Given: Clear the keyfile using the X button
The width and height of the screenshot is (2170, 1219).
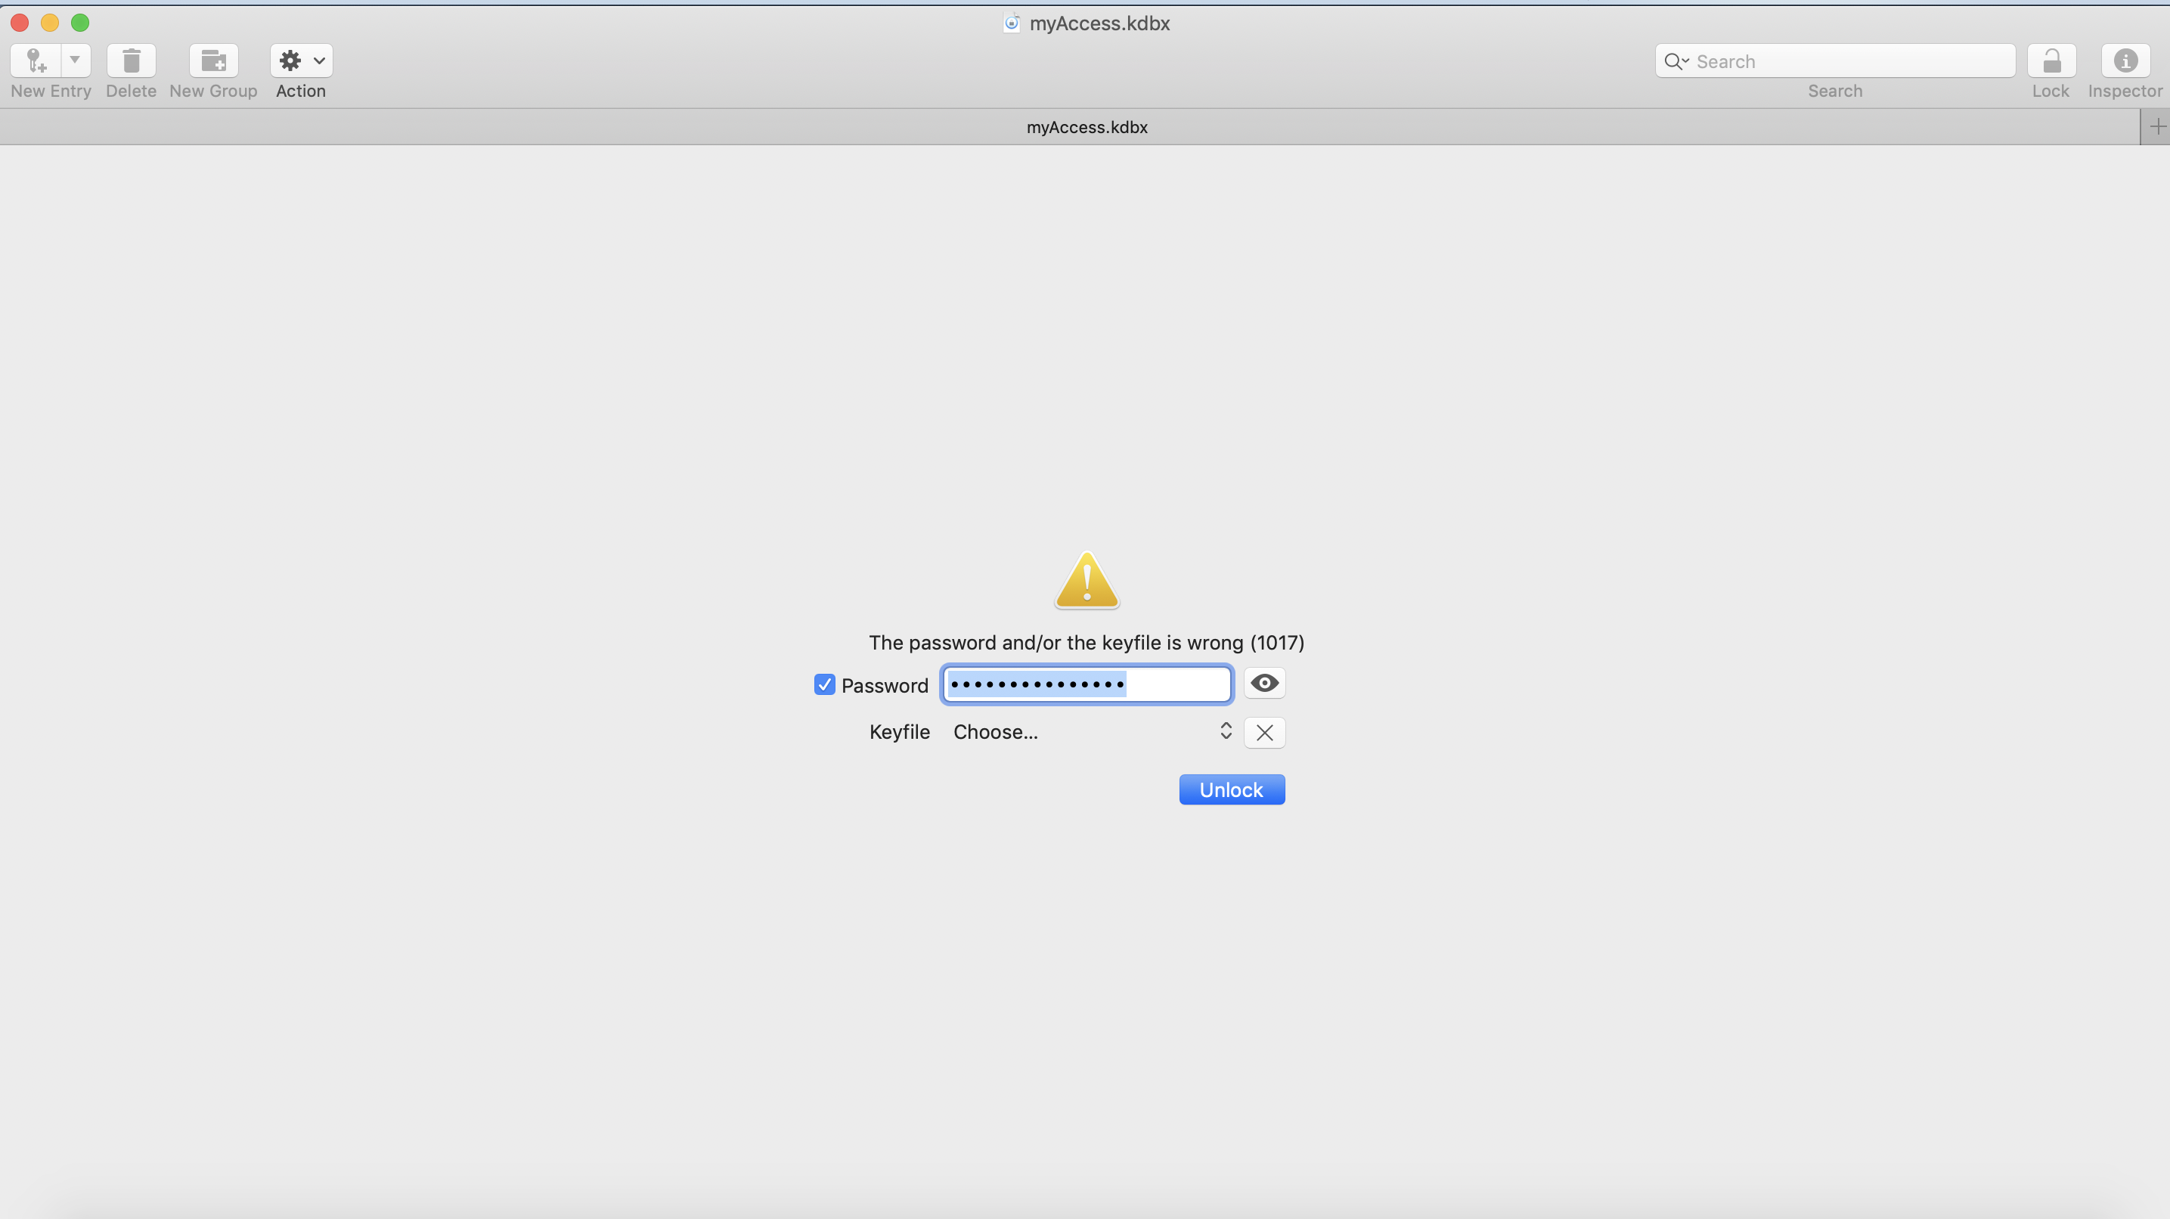Looking at the screenshot, I should pyautogui.click(x=1263, y=732).
